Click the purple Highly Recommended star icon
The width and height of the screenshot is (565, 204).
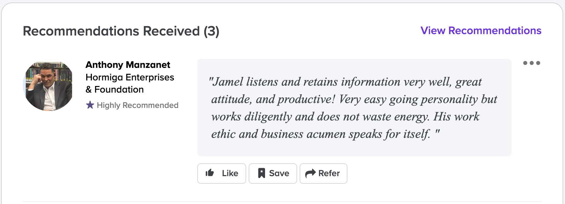[90, 105]
